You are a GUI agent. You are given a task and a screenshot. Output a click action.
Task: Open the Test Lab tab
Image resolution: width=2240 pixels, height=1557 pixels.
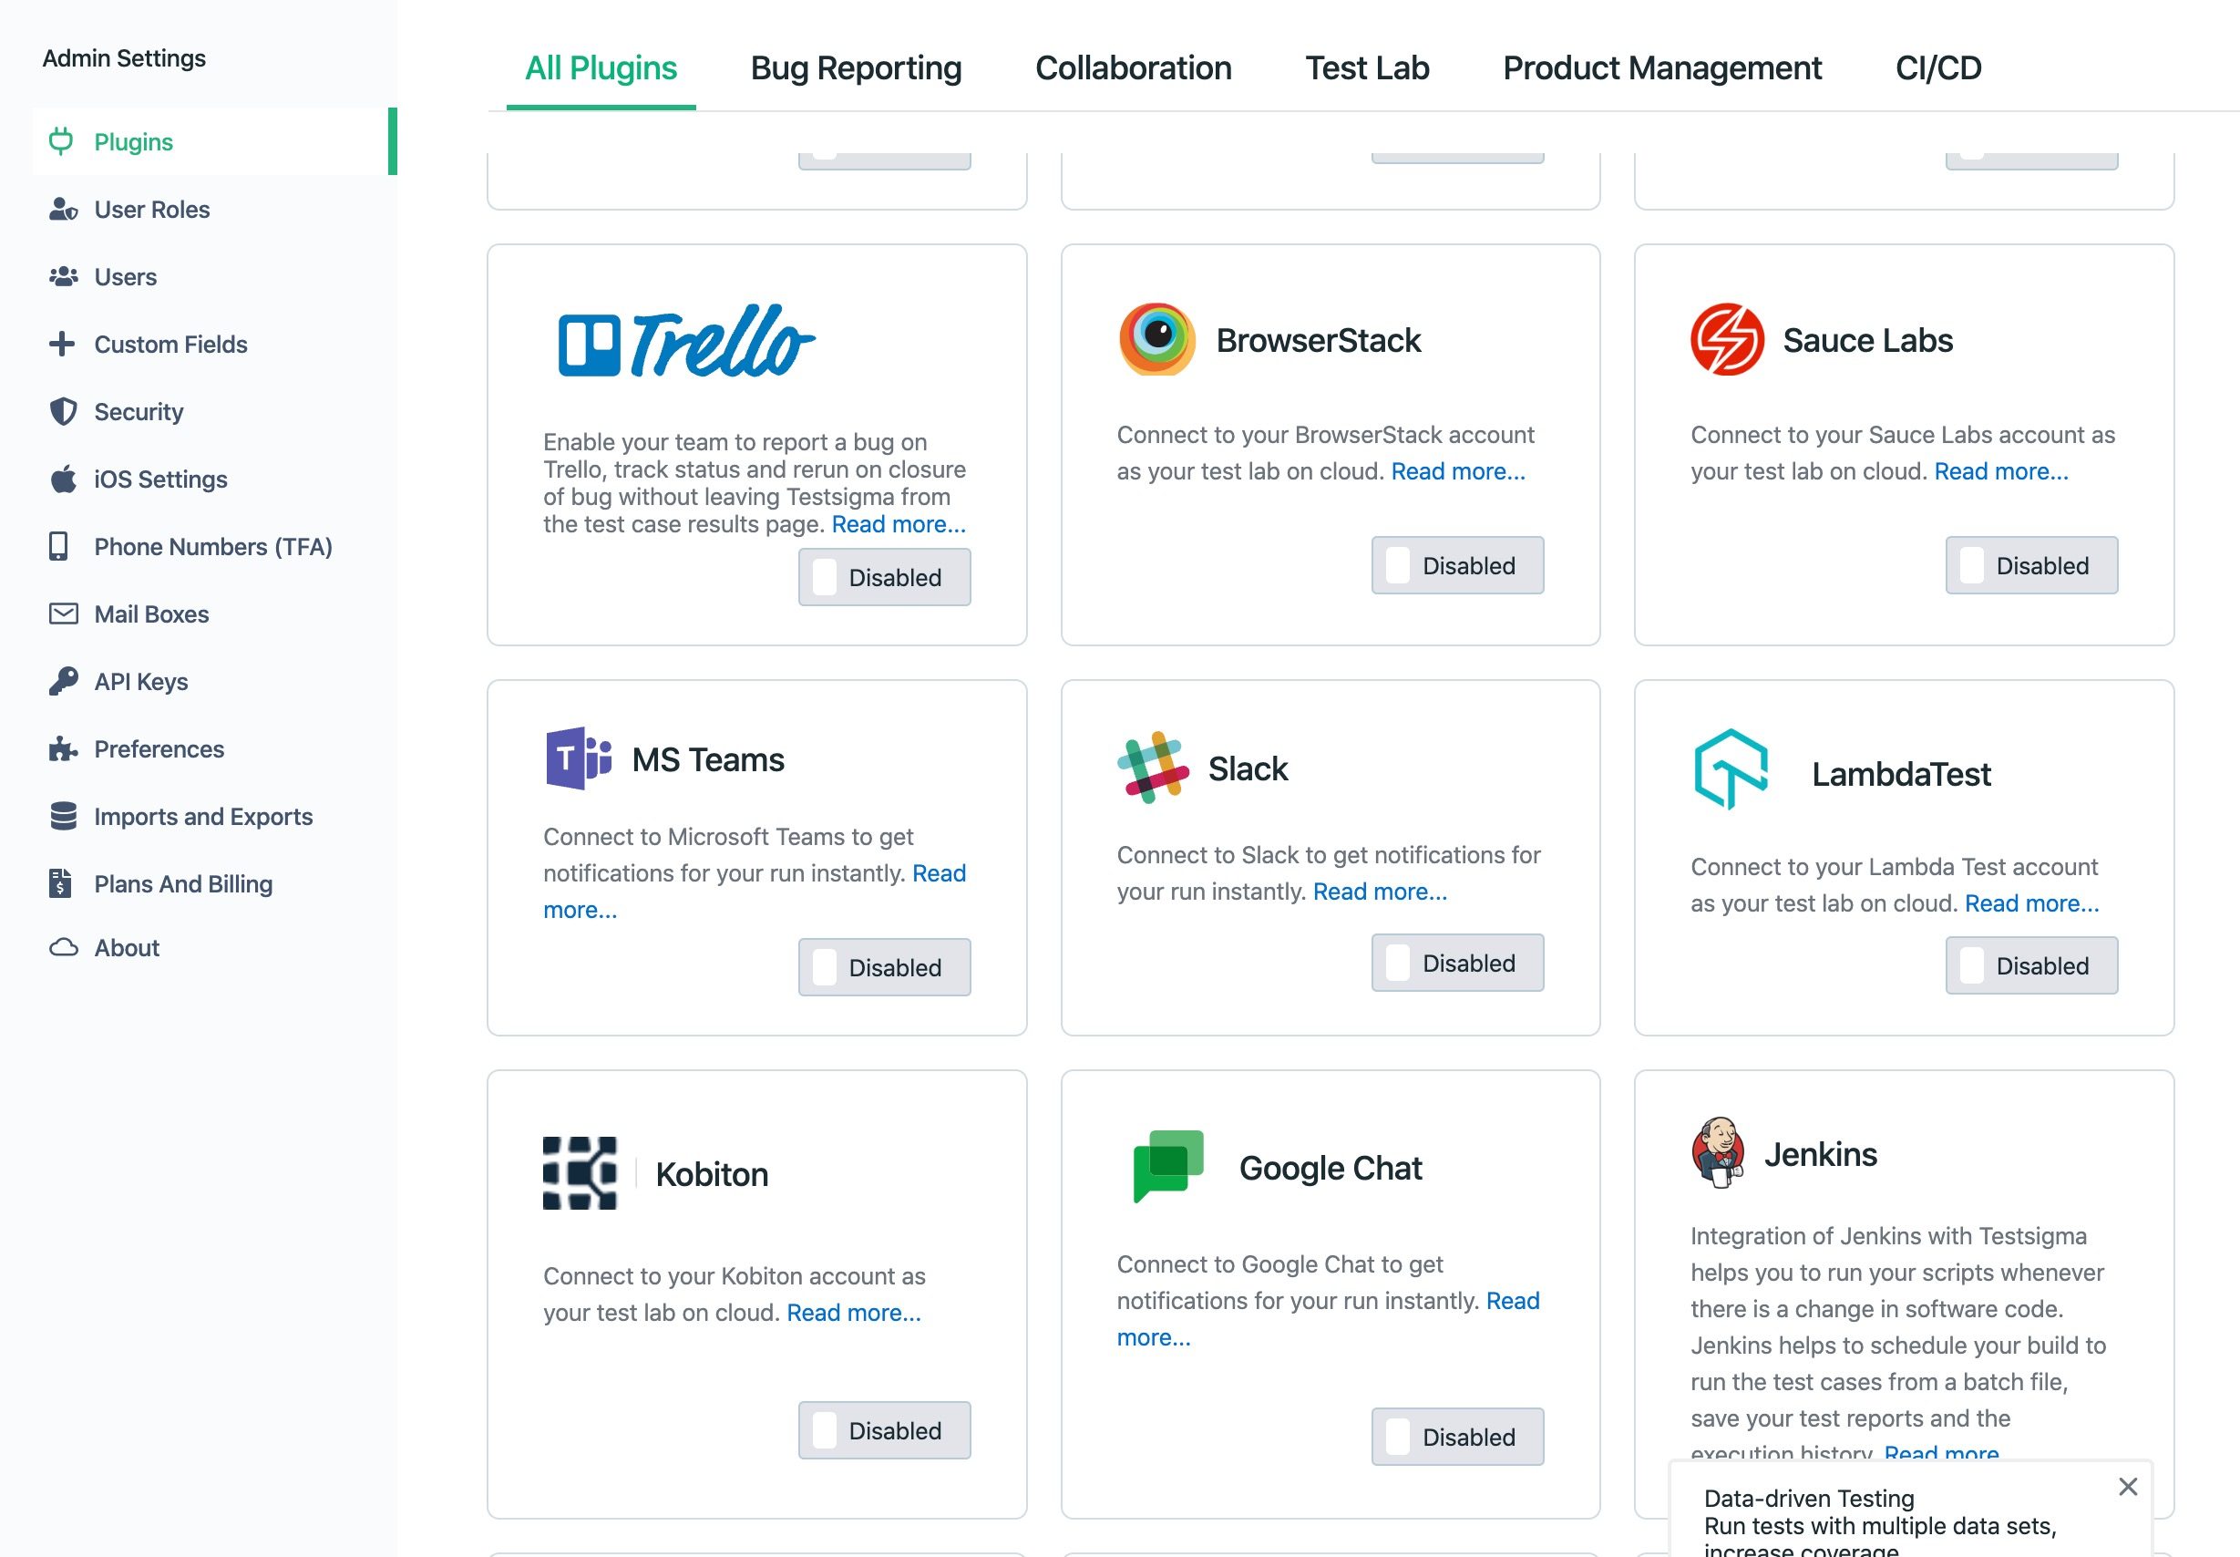coord(1367,68)
